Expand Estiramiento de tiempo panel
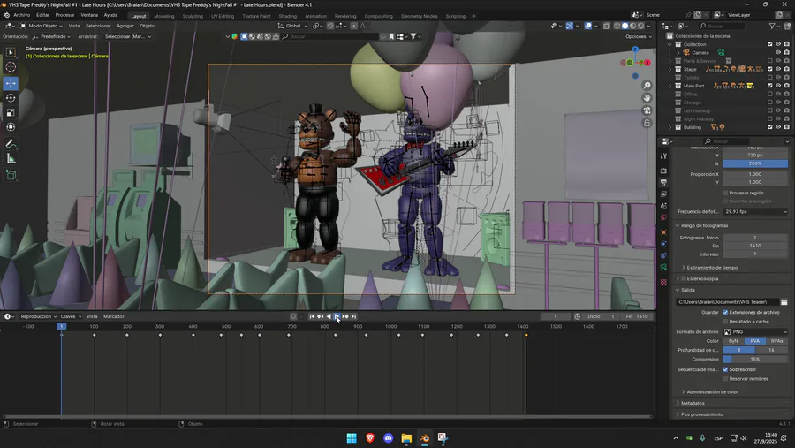The image size is (795, 448). coord(712,268)
